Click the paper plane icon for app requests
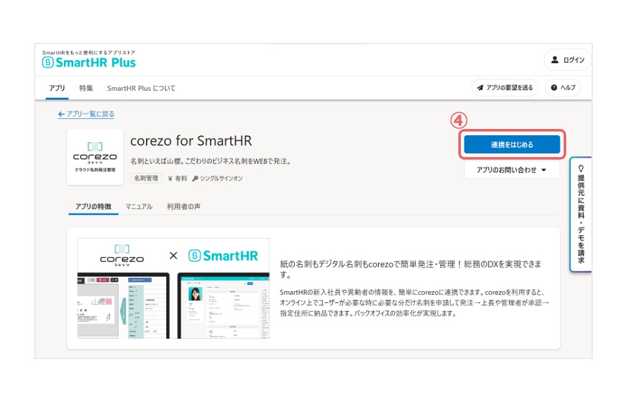Viewport: 627px width, 402px height. pos(480,88)
